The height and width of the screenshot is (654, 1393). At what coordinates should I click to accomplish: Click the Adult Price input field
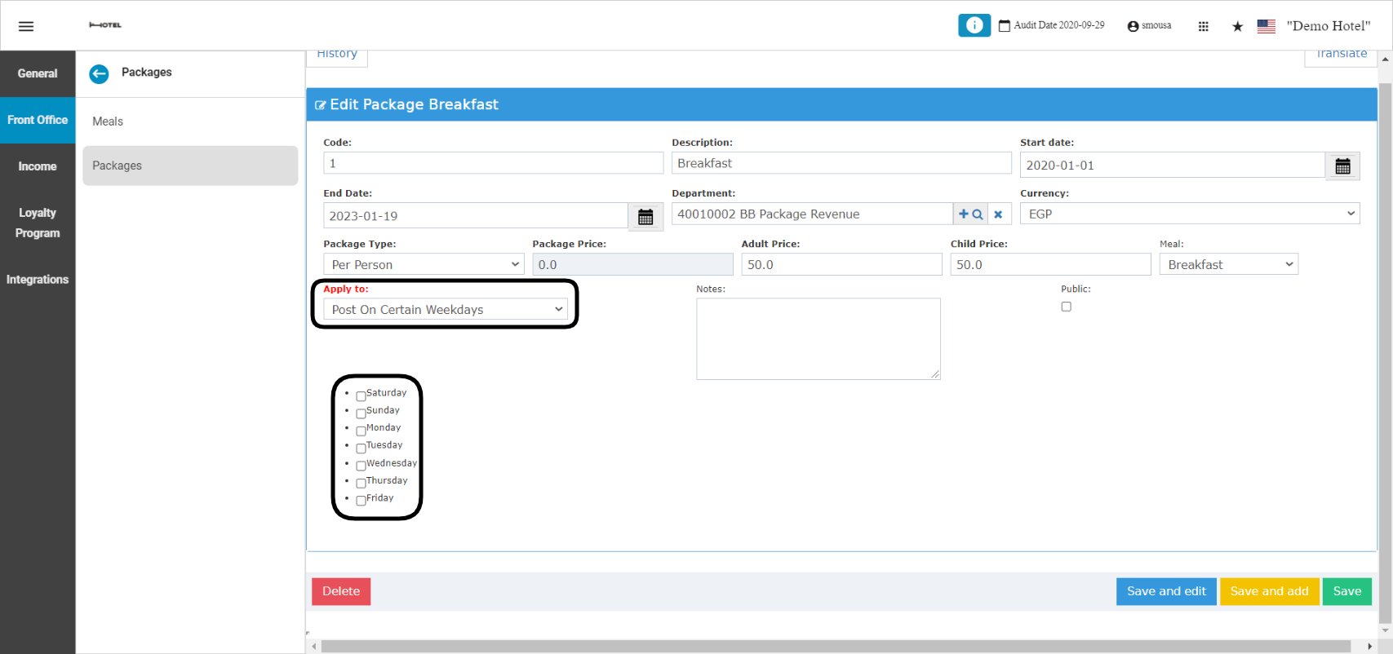click(x=841, y=264)
